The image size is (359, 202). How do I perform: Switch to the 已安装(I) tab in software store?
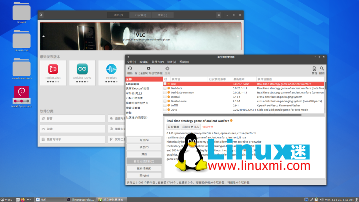[140, 15]
